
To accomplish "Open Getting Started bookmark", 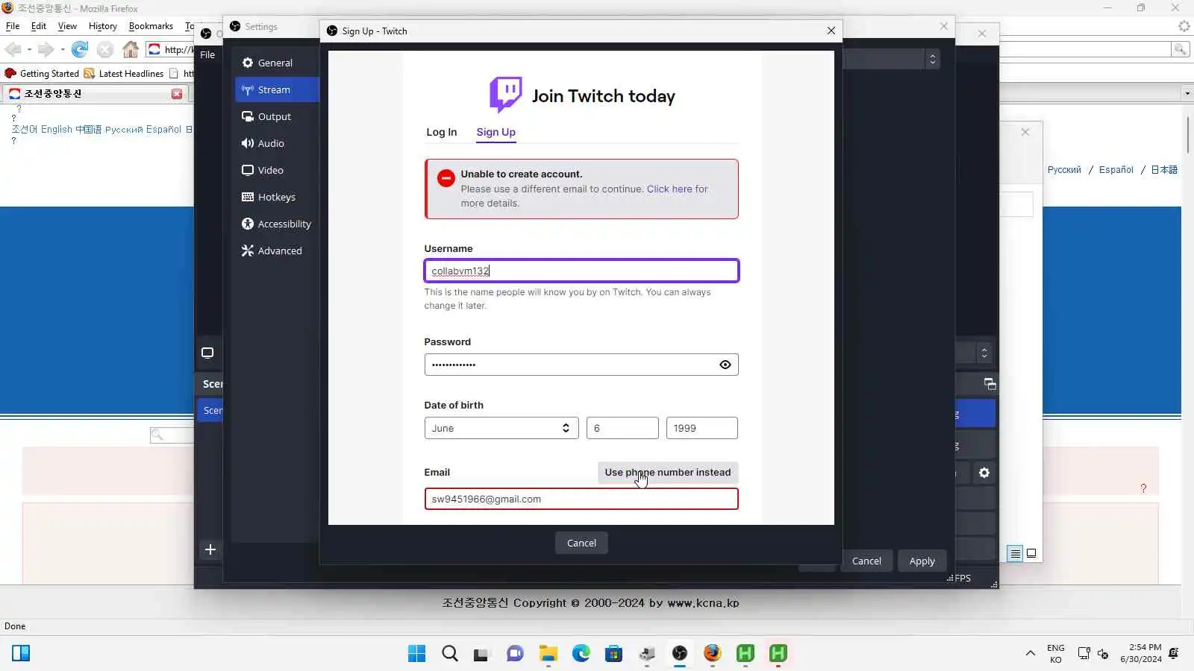I will [42, 73].
